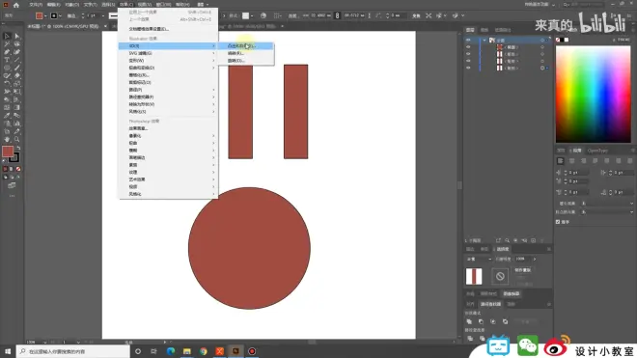Set fill mode to Gradient in toolbox
Screen dimensions: 637x358
point(12,169)
